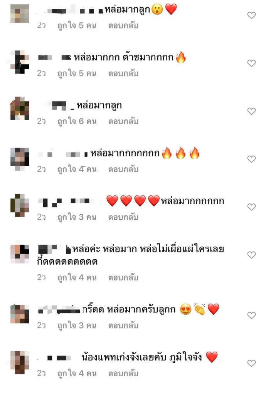
Task: Click ตอบกลับ under three-fire-emoji comment
Action: tap(123, 169)
